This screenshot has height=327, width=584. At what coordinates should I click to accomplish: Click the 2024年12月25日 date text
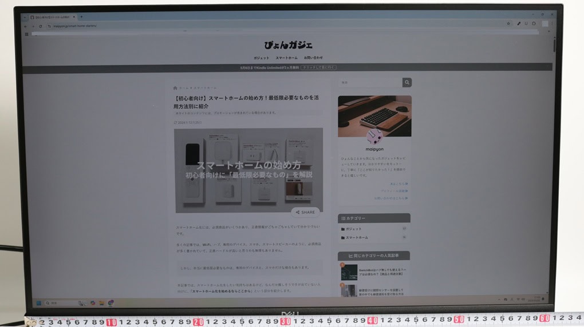[188, 122]
